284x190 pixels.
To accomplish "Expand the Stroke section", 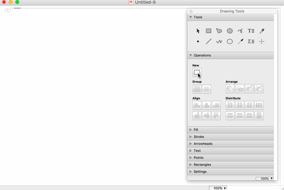I will coord(190,137).
